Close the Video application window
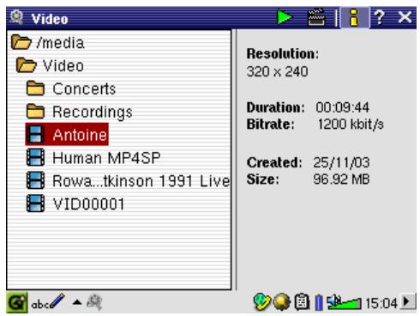The width and height of the screenshot is (420, 316). click(405, 17)
